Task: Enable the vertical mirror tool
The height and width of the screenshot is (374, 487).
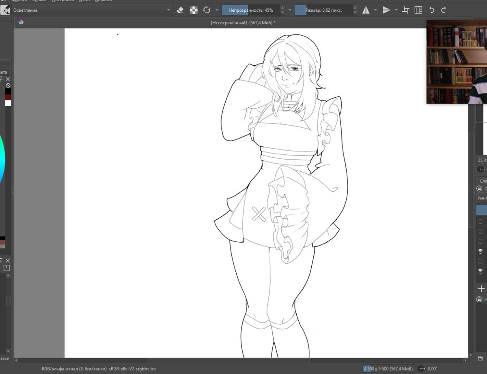Action: (386, 10)
